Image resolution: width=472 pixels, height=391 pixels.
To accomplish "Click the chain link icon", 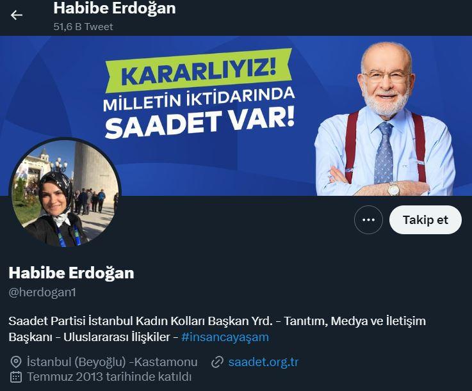I will (217, 362).
